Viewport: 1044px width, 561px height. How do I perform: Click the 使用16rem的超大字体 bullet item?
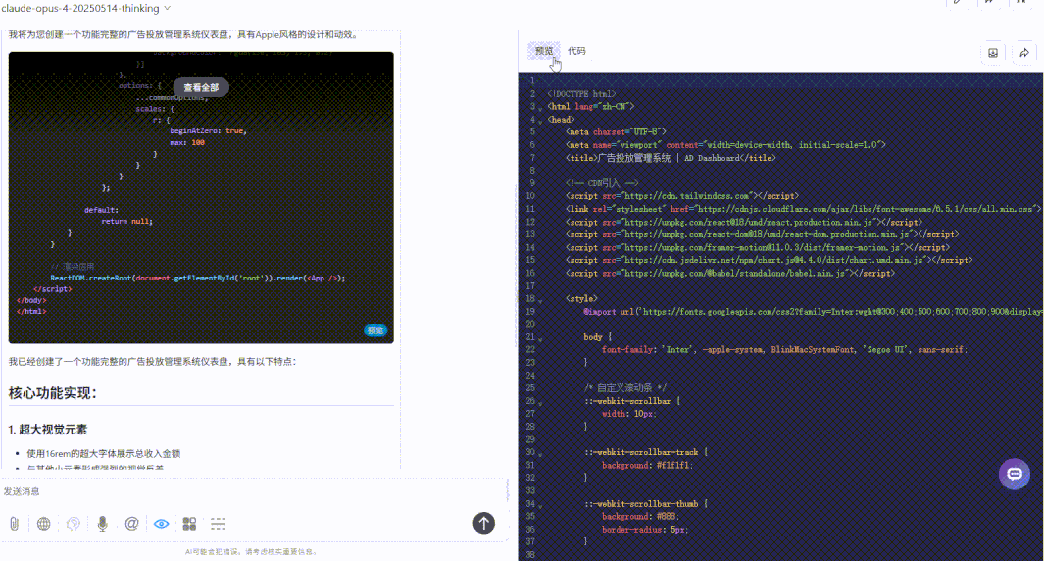click(x=103, y=454)
